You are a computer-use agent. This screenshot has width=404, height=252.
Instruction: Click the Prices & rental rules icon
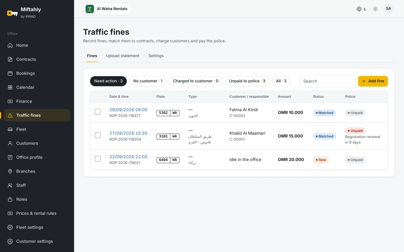pos(10,213)
